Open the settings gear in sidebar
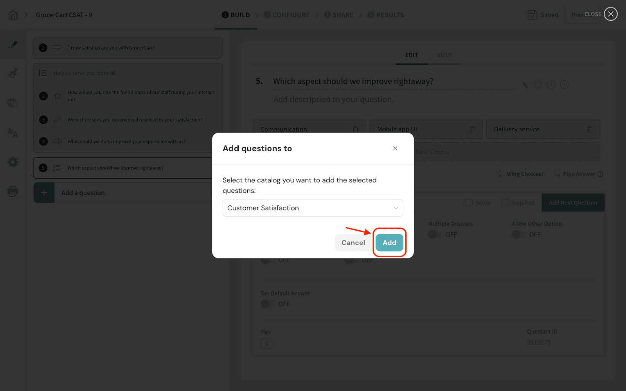This screenshot has height=391, width=626. [x=13, y=162]
